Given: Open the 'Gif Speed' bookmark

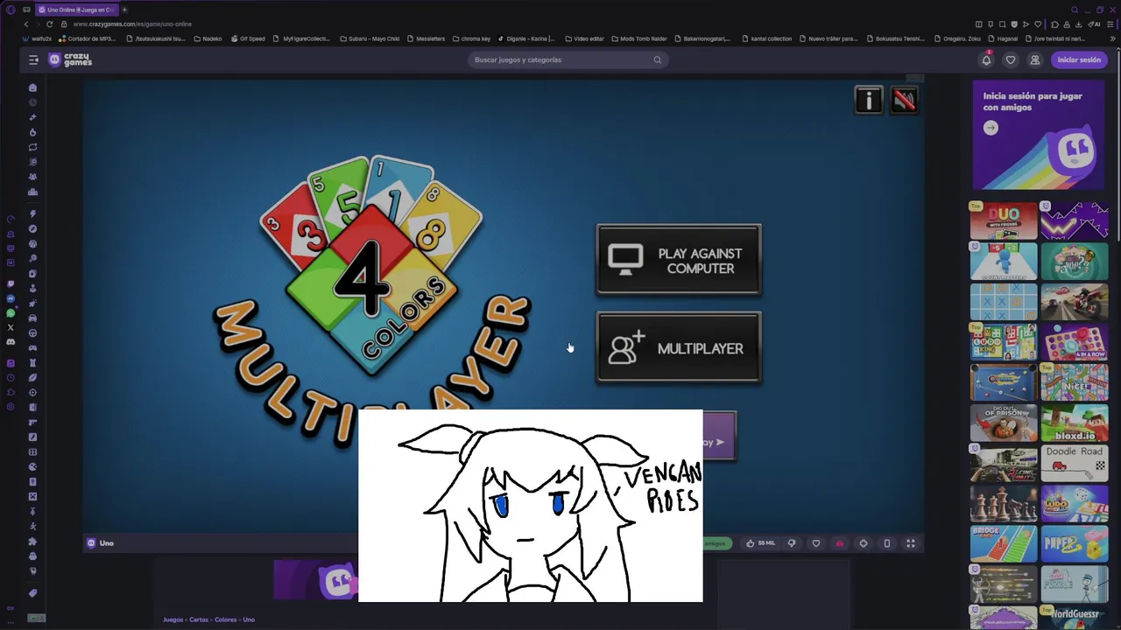Looking at the screenshot, I should 248,38.
